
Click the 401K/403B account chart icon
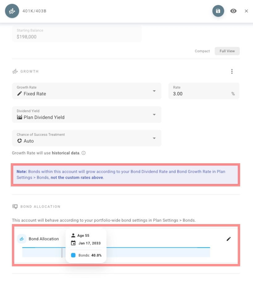tap(12, 11)
